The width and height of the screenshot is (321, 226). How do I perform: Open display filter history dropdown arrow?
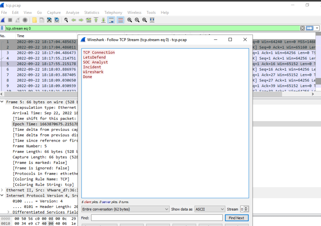[x=317, y=28]
